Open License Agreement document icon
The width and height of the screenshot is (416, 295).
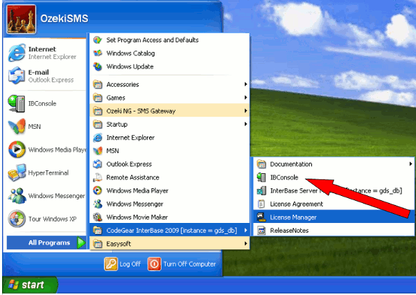click(x=261, y=204)
